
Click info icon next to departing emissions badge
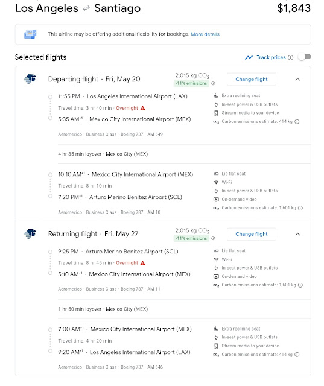click(213, 83)
